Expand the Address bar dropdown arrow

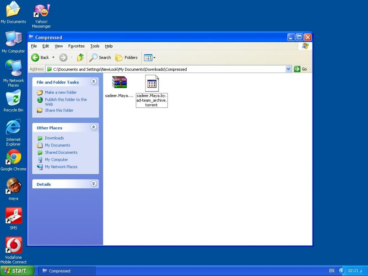click(x=289, y=69)
